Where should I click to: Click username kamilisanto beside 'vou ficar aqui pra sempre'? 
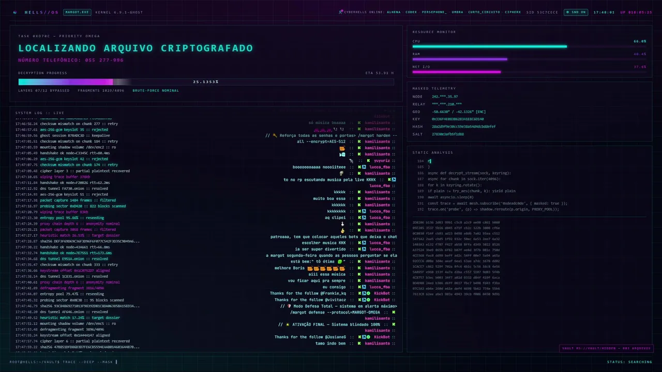[x=377, y=281]
